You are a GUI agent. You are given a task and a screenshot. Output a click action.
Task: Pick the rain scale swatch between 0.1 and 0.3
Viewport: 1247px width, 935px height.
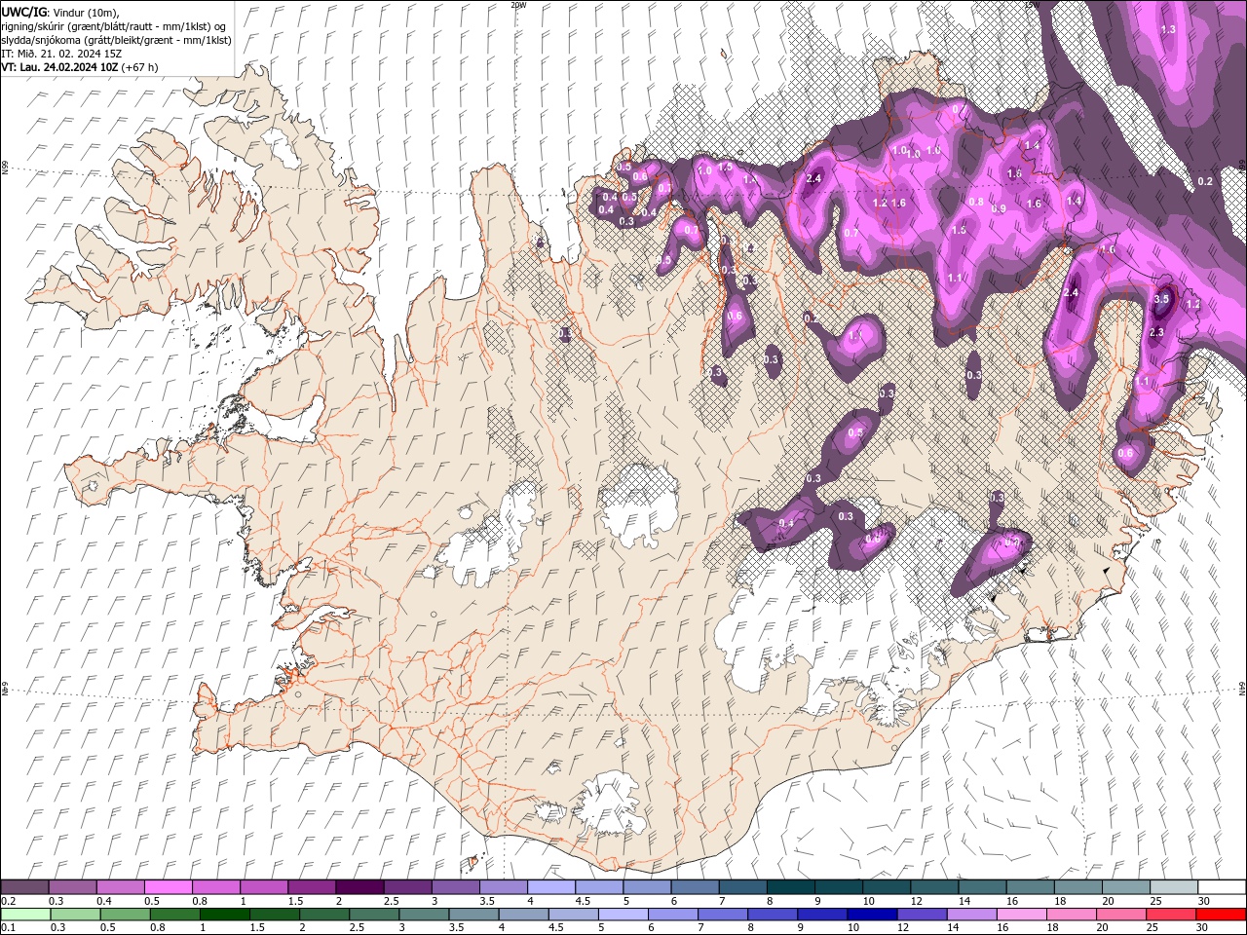[x=24, y=914]
